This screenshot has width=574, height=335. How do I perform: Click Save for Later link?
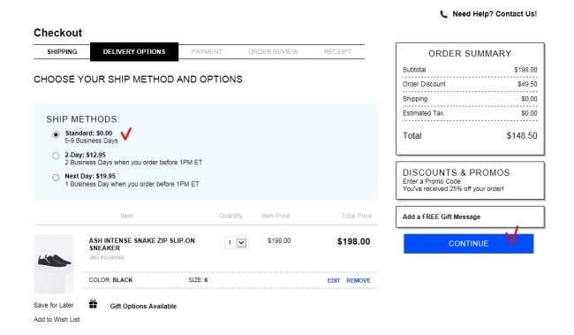[54, 305]
